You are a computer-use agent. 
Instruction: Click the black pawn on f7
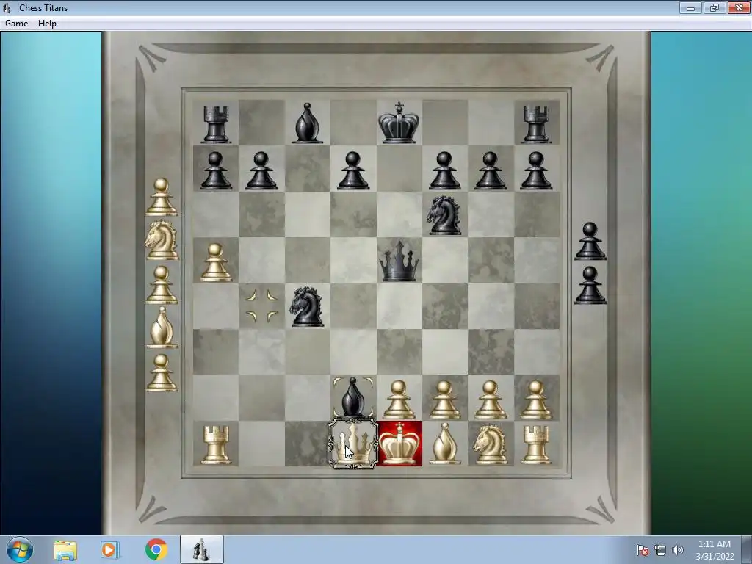tap(445, 170)
